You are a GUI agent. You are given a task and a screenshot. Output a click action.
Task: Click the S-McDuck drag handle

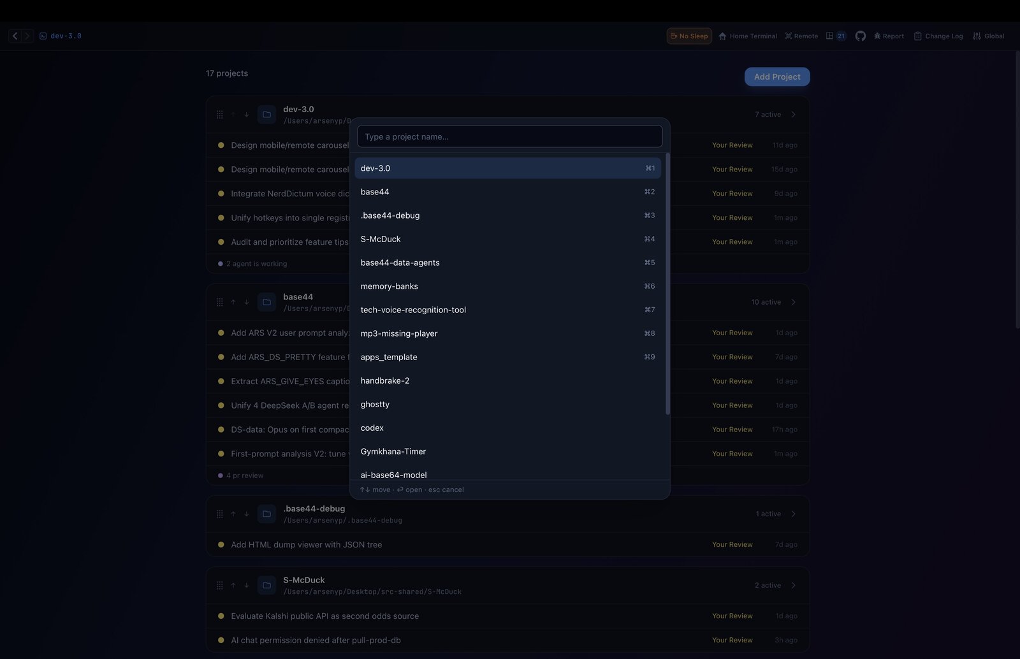click(x=219, y=585)
